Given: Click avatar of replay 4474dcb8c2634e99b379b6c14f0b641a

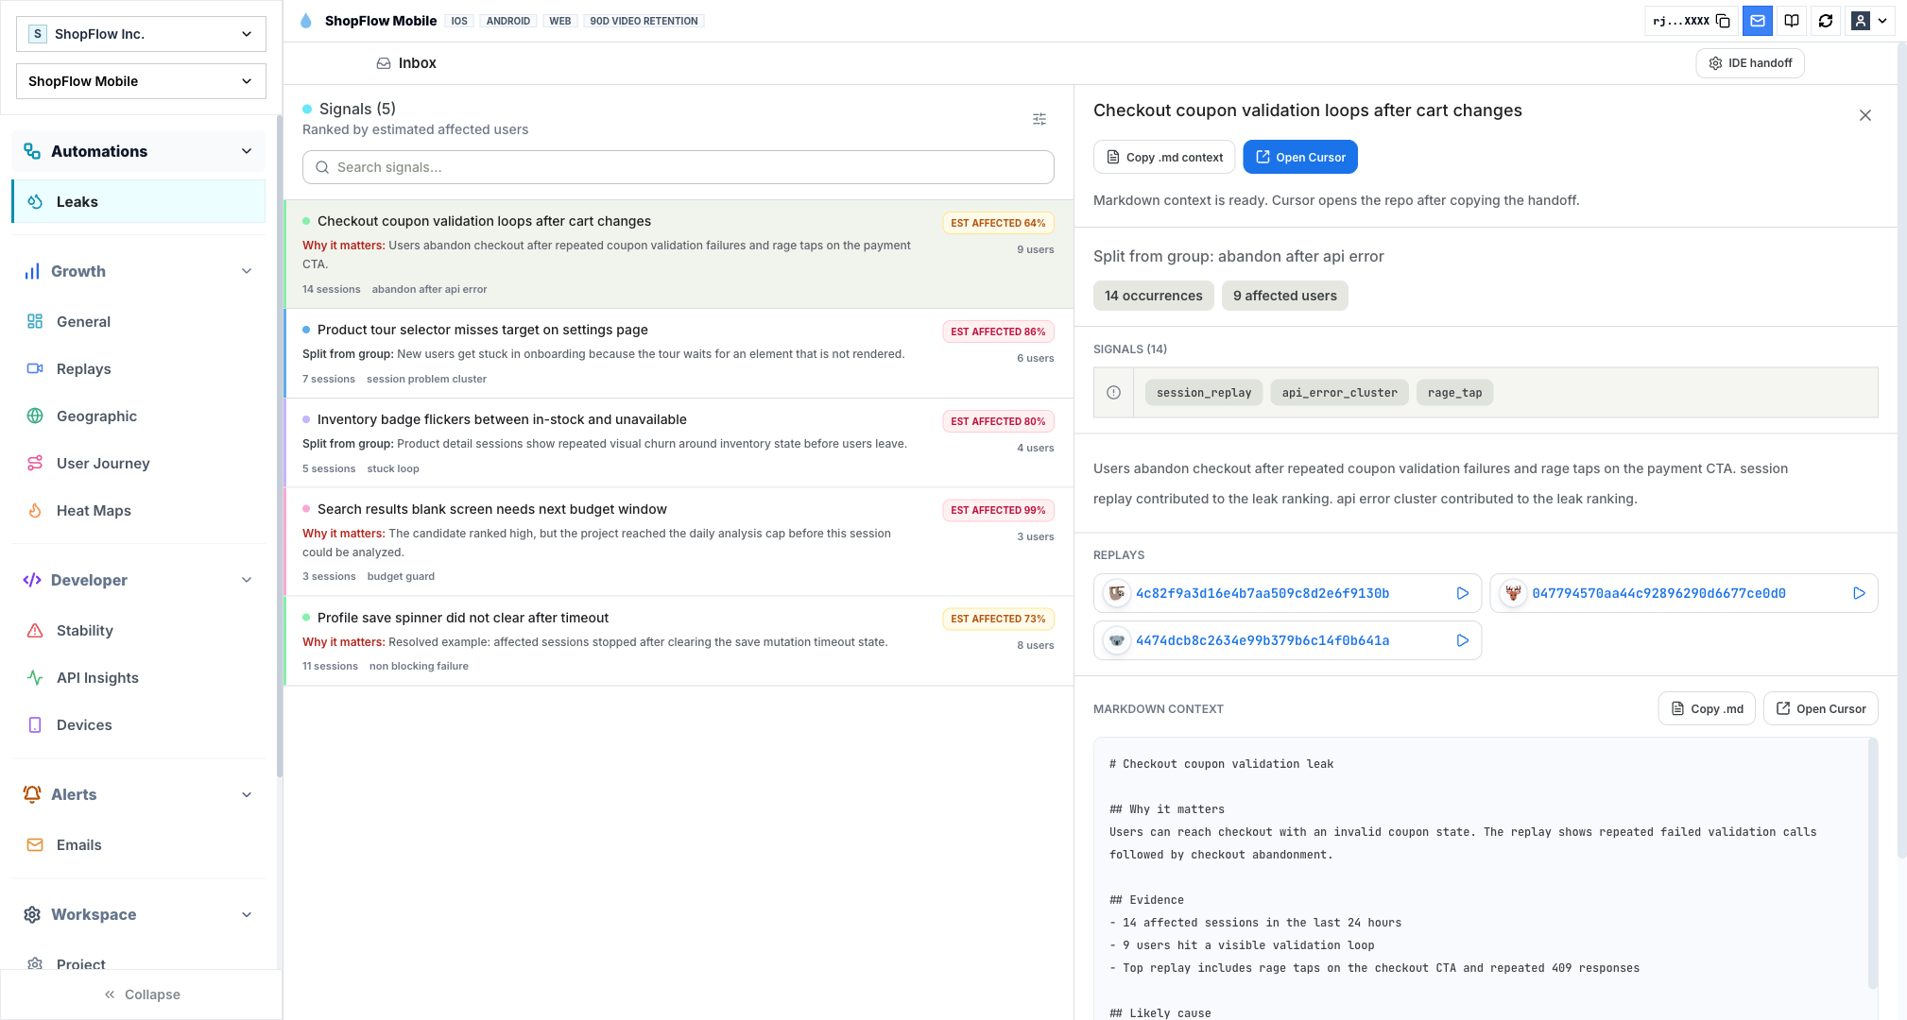Looking at the screenshot, I should pos(1117,640).
